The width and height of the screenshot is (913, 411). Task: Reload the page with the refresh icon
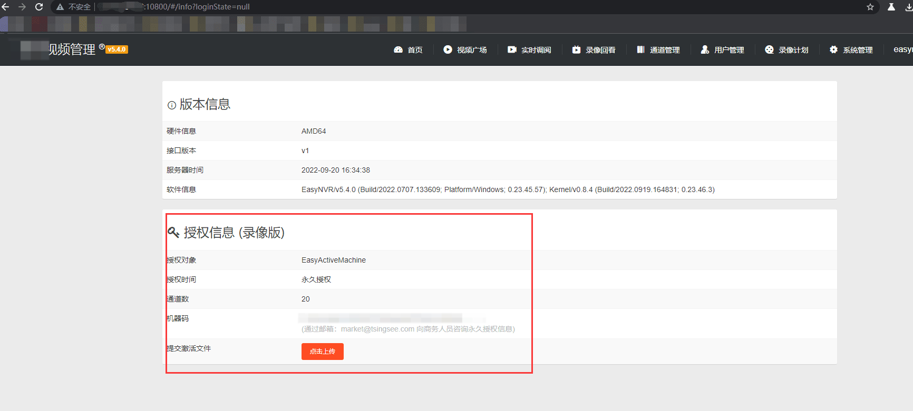[x=39, y=7]
